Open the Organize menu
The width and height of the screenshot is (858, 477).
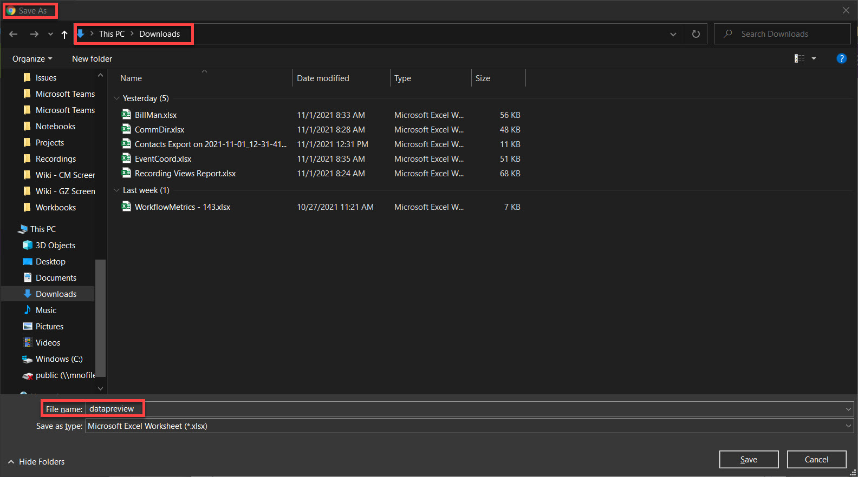[x=32, y=58]
